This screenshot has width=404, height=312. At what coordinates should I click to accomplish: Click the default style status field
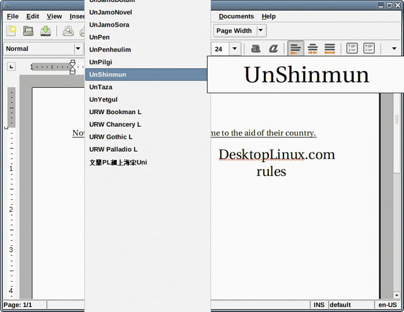tap(351, 305)
